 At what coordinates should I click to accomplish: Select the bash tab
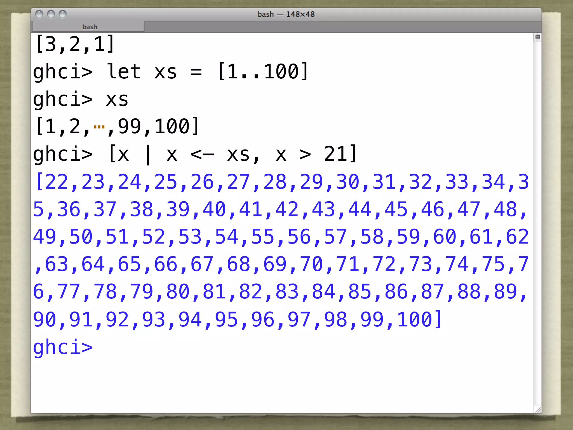88,27
